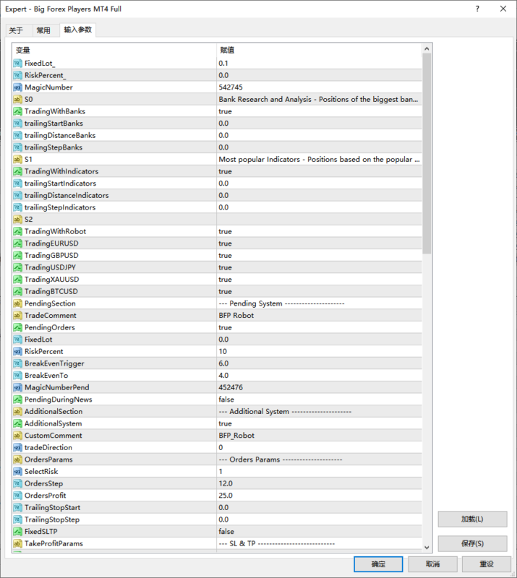Click the TradingXAUUSD row icon
Screen dimensions: 517x578
pos(18,280)
